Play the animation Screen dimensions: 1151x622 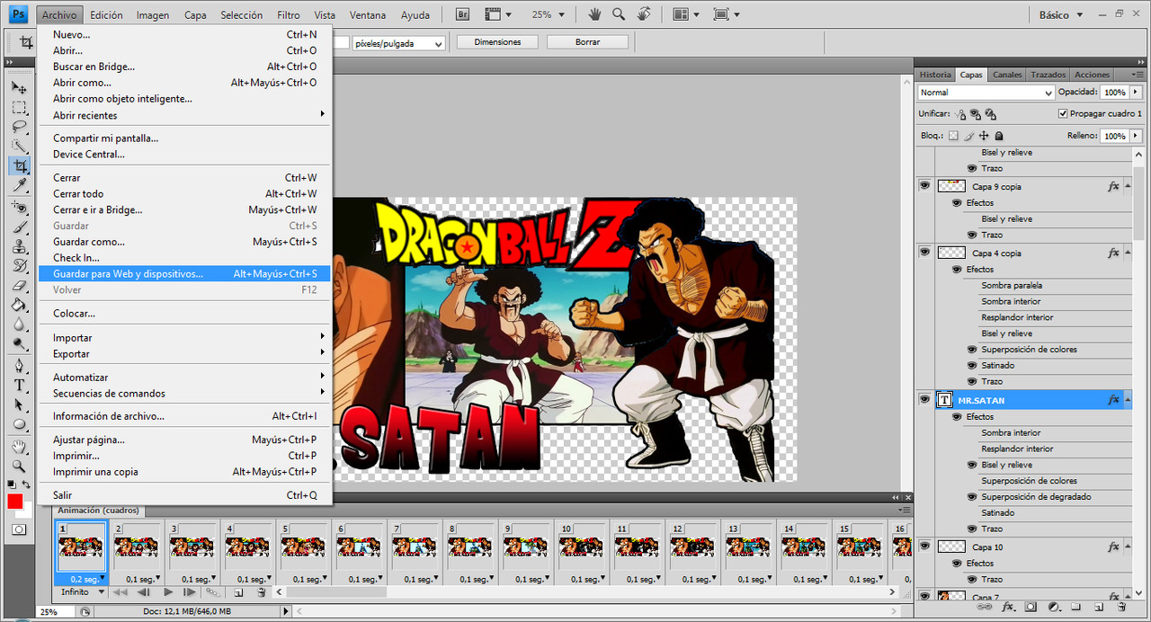pos(167,592)
